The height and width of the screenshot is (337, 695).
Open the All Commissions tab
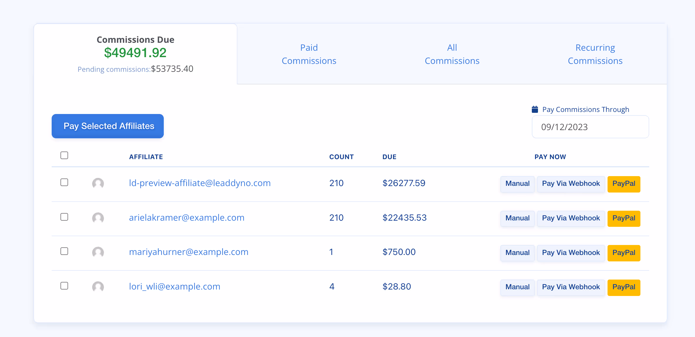[452, 54]
